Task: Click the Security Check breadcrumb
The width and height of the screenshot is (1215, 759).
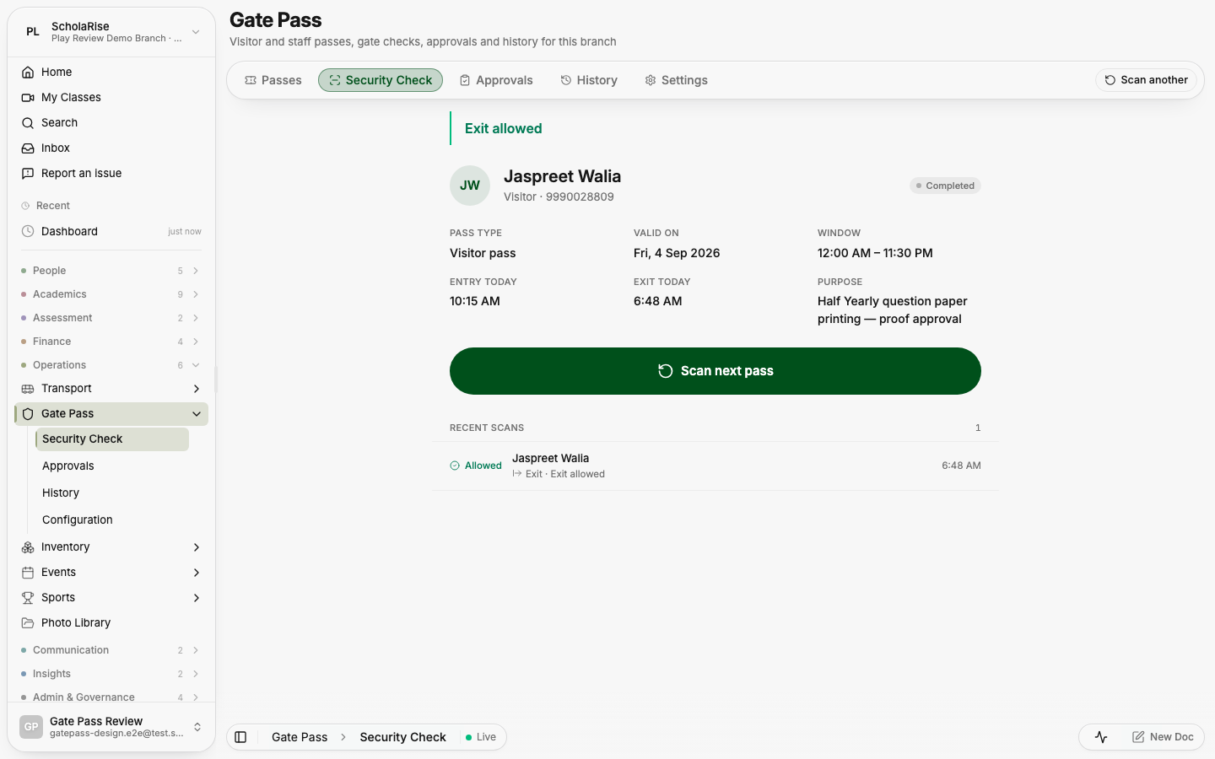Action: tap(402, 737)
